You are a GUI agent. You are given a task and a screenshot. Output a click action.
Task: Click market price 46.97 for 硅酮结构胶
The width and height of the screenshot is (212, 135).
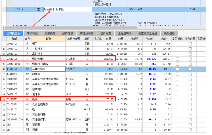pyautogui.click(x=150, y=69)
